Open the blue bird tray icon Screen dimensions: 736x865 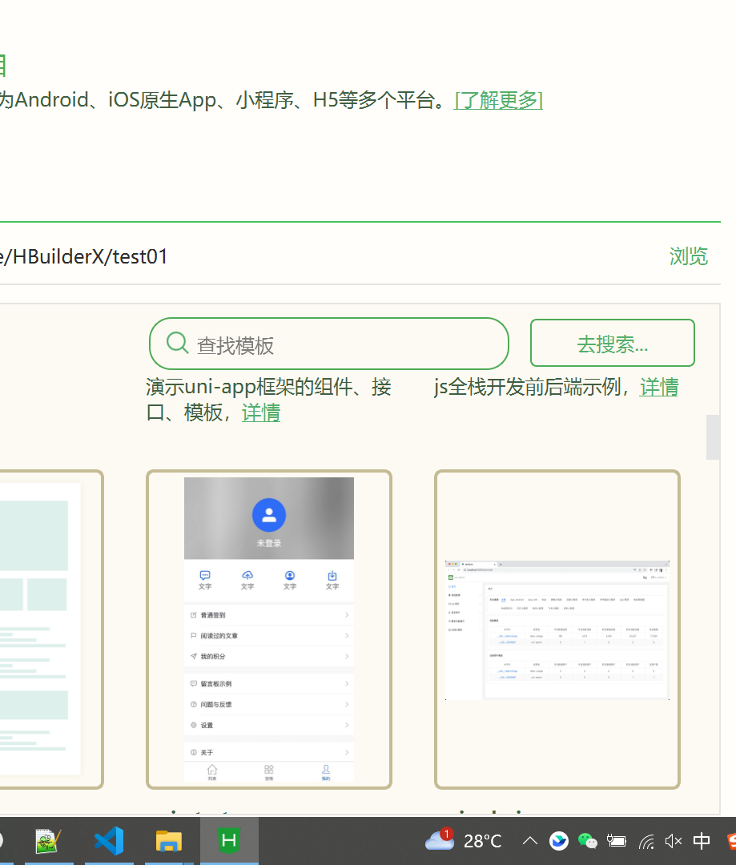[x=559, y=841]
